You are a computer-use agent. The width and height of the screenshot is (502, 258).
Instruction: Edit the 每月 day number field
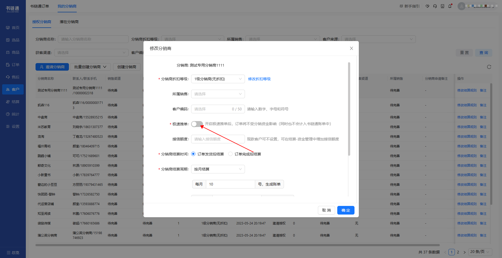[x=230, y=184]
